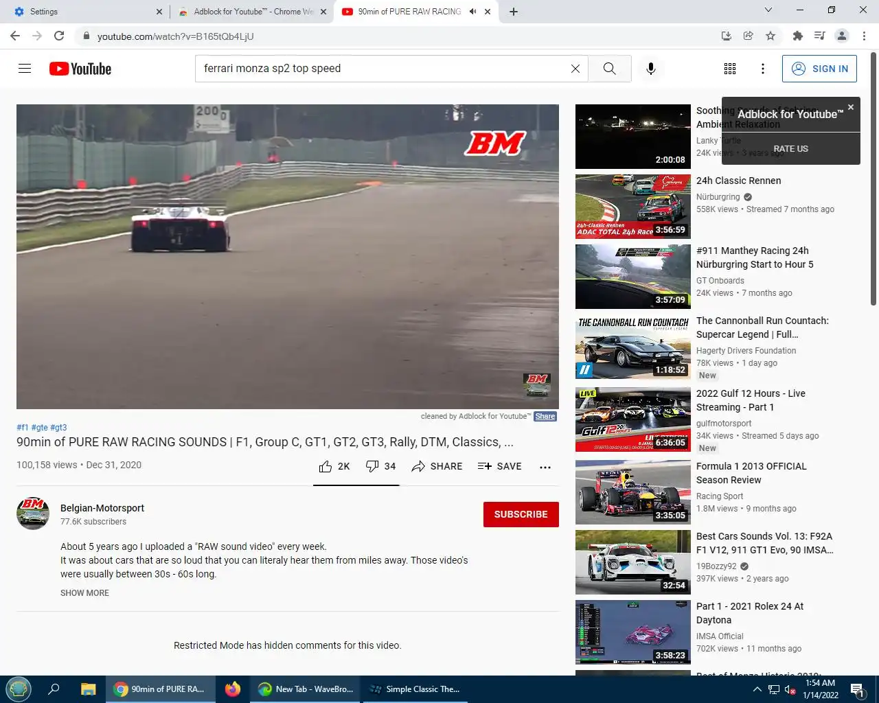Mute the tab via speaker icon
The width and height of the screenshot is (879, 703).
(x=472, y=12)
